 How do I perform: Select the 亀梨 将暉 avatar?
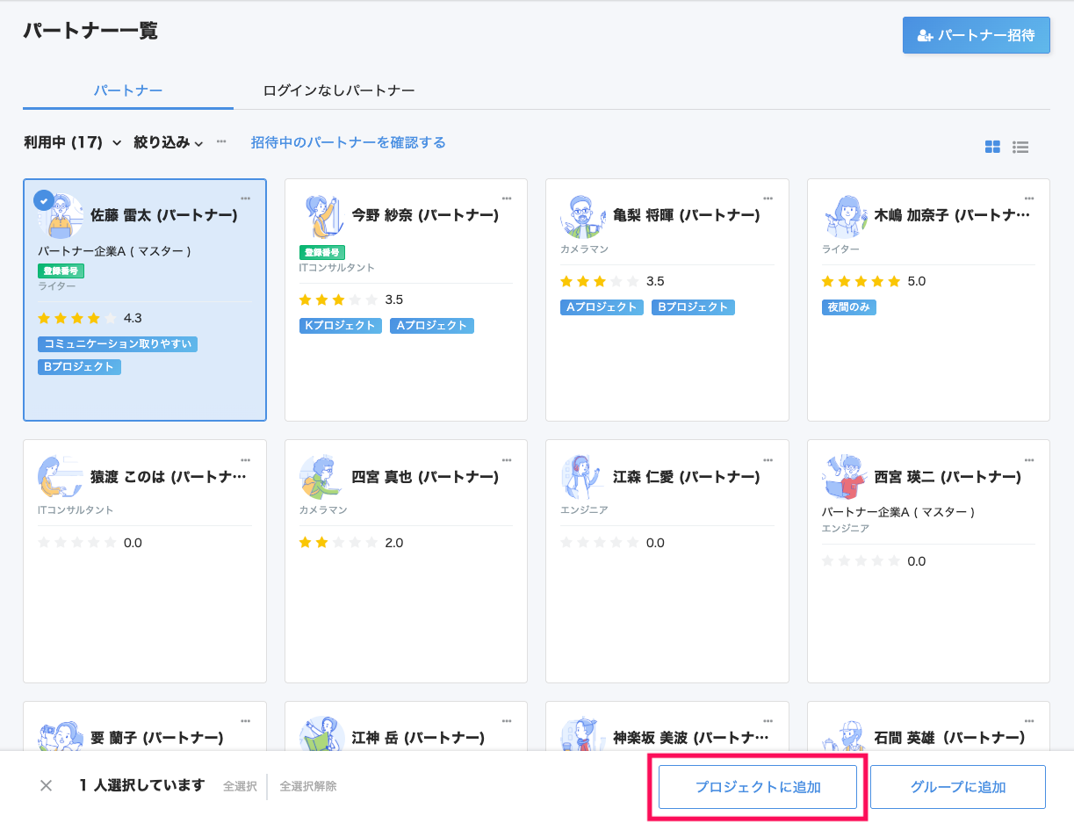click(x=583, y=216)
